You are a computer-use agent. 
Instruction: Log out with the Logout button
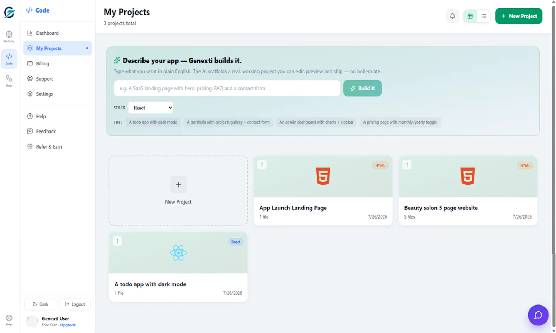click(75, 304)
